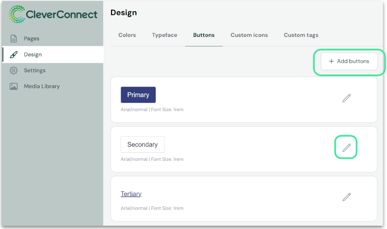Viewport: 387px width, 229px height.
Task: Switch to the Colors tab
Action: click(x=127, y=35)
